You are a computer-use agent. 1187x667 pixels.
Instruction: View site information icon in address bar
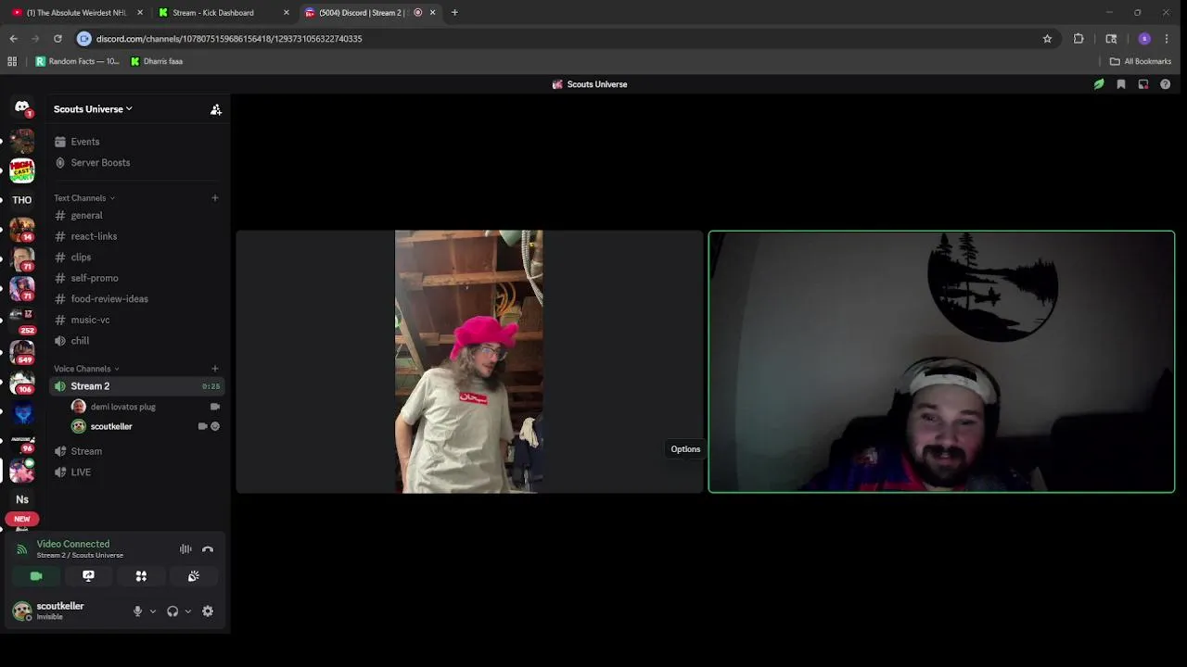click(x=84, y=39)
